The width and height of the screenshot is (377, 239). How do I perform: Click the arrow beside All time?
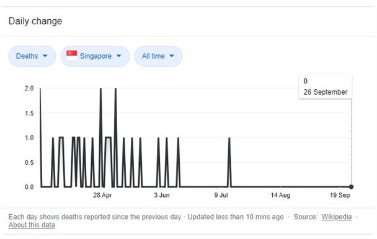click(171, 56)
